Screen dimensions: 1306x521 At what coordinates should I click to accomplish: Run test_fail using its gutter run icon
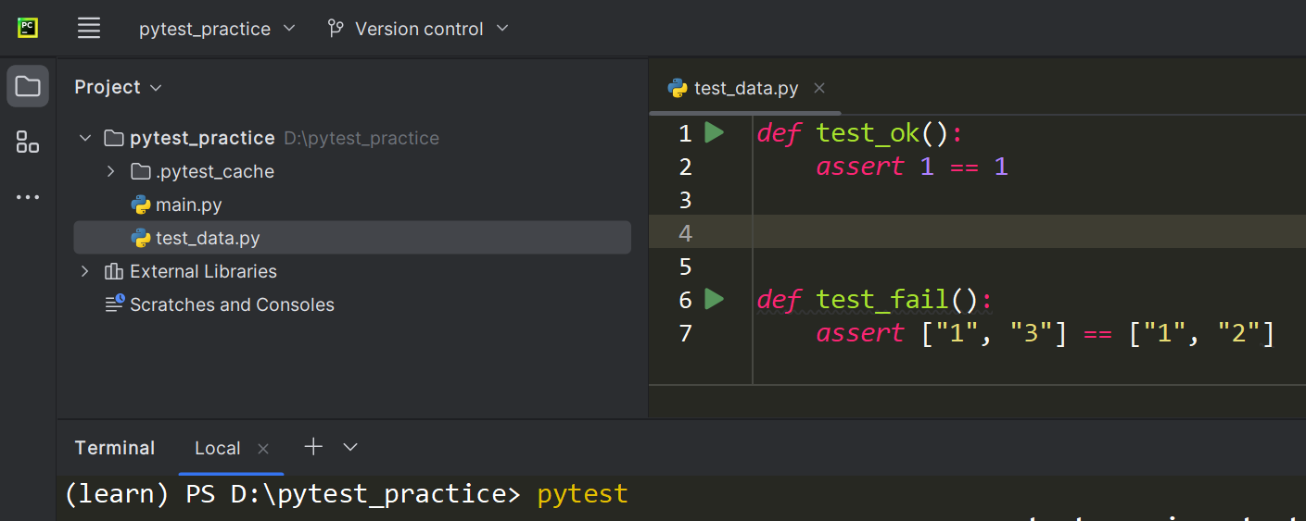point(714,299)
